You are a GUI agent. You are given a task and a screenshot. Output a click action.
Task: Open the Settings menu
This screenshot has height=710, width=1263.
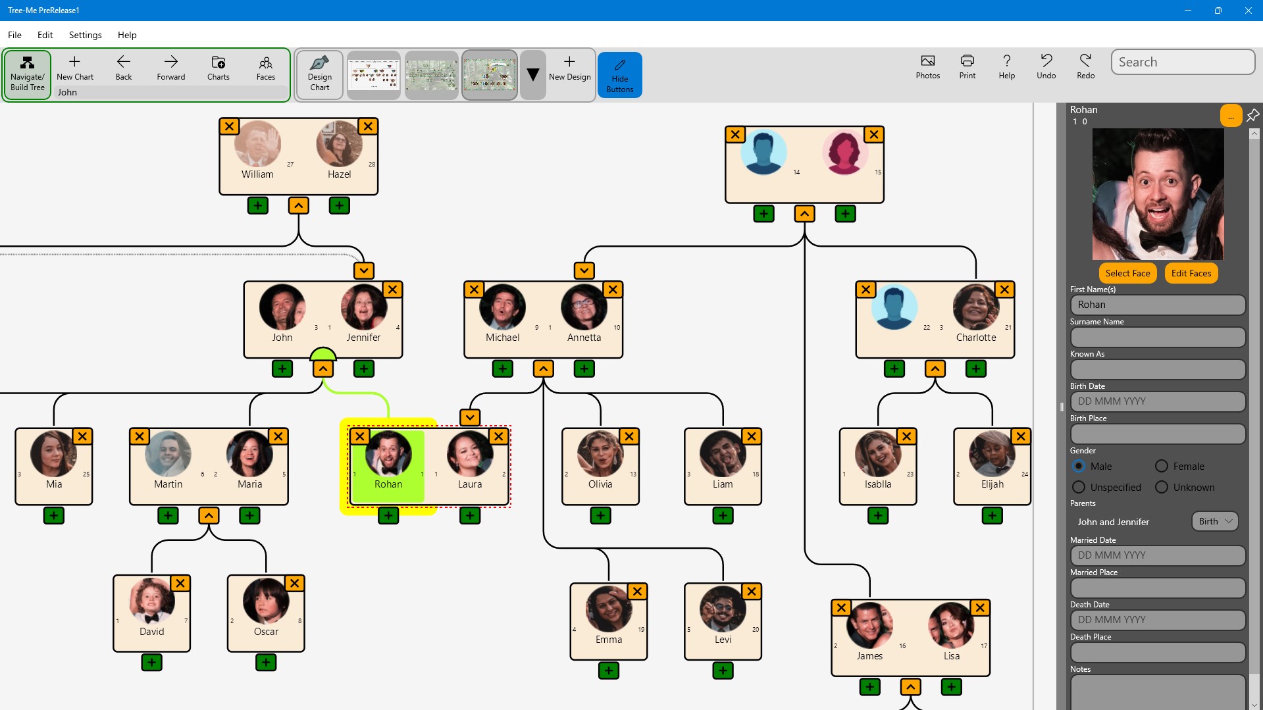(x=85, y=35)
